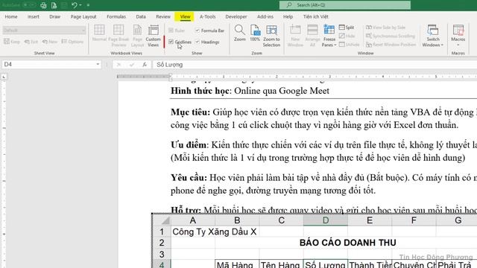This screenshot has width=477, height=268.
Task: Switch to the Formulas tab
Action: (116, 16)
